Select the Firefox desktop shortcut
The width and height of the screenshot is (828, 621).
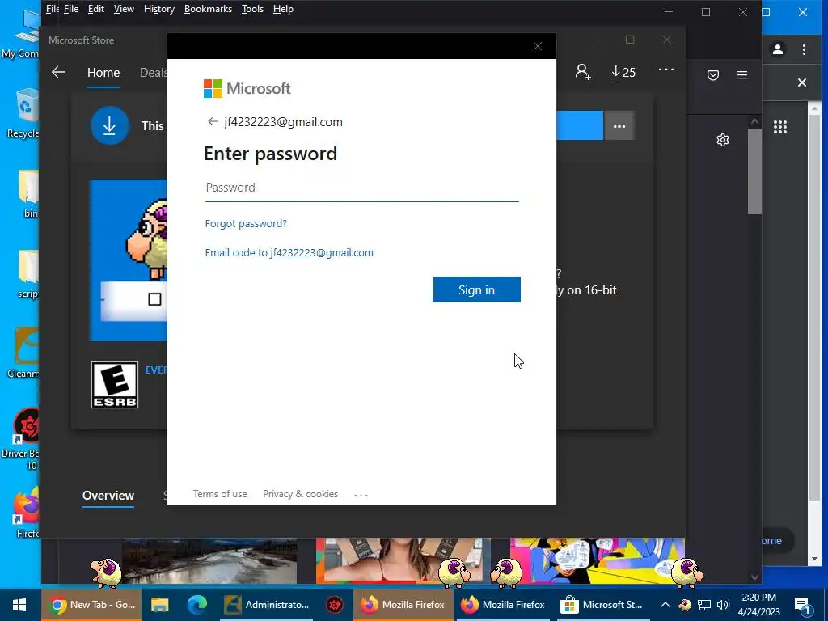(x=27, y=513)
